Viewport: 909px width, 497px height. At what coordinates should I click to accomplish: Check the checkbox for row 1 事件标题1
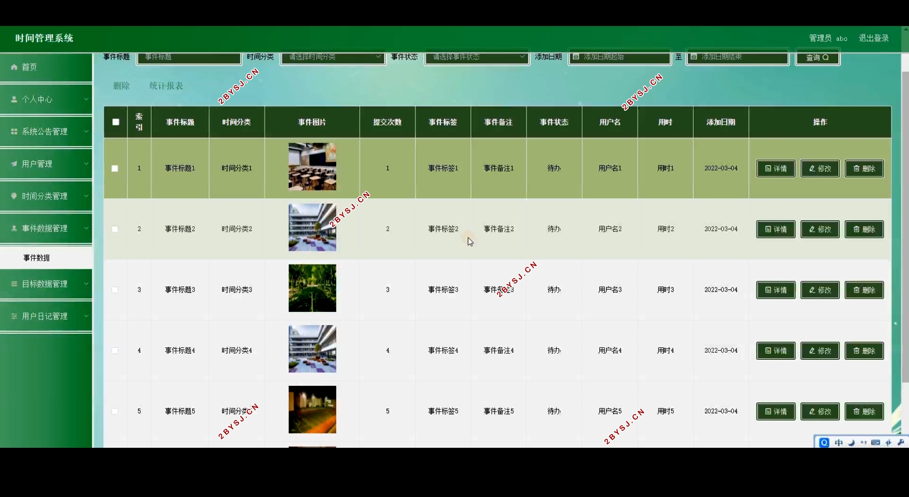(x=115, y=169)
